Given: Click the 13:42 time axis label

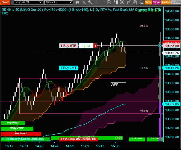Looking at the screenshot, I should (9, 146).
